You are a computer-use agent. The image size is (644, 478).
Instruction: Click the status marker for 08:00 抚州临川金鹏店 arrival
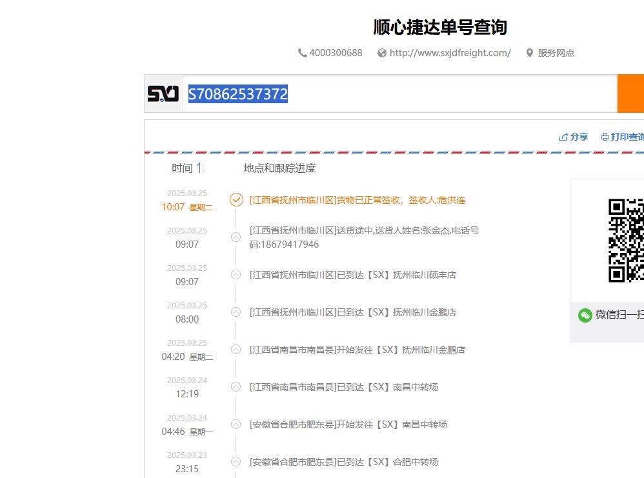coord(236,312)
